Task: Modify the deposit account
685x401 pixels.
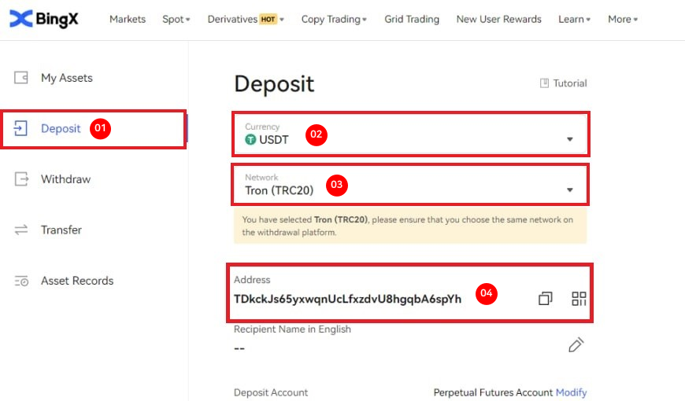Action: click(x=571, y=392)
